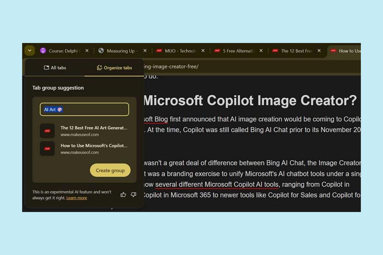Image resolution: width=383 pixels, height=255 pixels.
Task: Open the Learn more link
Action: click(77, 198)
